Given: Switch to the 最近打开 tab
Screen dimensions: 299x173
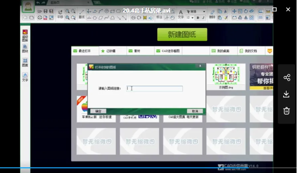Looking at the screenshot, I should click(85, 51).
